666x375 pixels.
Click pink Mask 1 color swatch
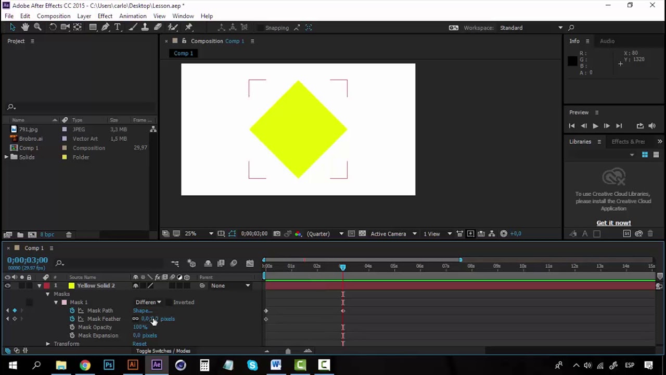tap(64, 302)
